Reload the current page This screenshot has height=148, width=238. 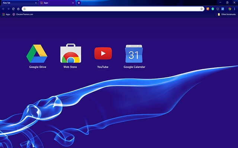tap(13, 9)
